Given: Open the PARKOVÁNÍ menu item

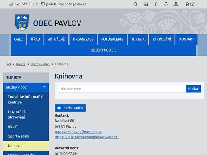Looking at the screenshot, I should [162, 39].
